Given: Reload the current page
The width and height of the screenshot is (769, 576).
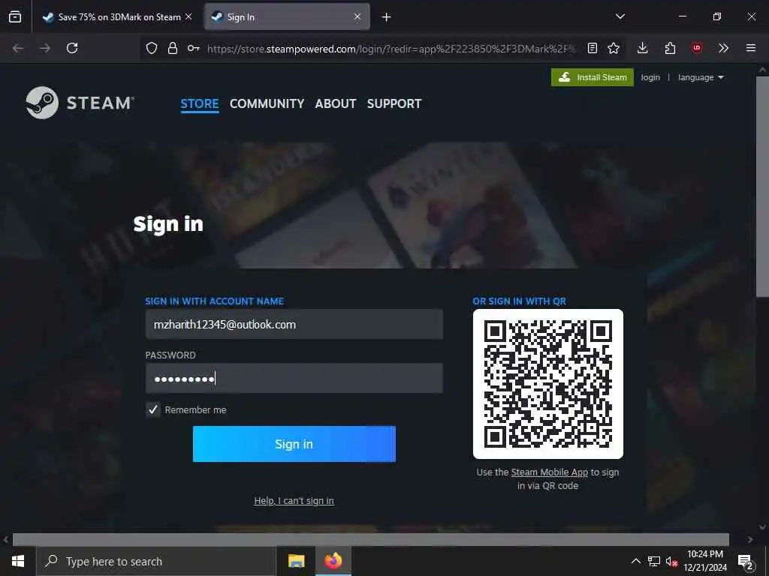Looking at the screenshot, I should pyautogui.click(x=72, y=48).
